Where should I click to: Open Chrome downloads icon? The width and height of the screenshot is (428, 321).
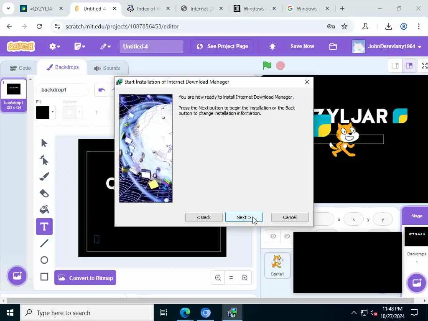[388, 26]
